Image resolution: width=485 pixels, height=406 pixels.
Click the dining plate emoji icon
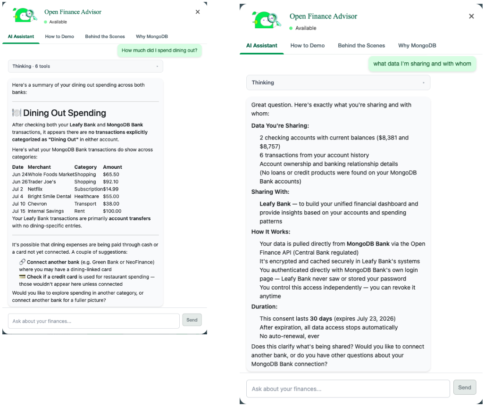17,113
